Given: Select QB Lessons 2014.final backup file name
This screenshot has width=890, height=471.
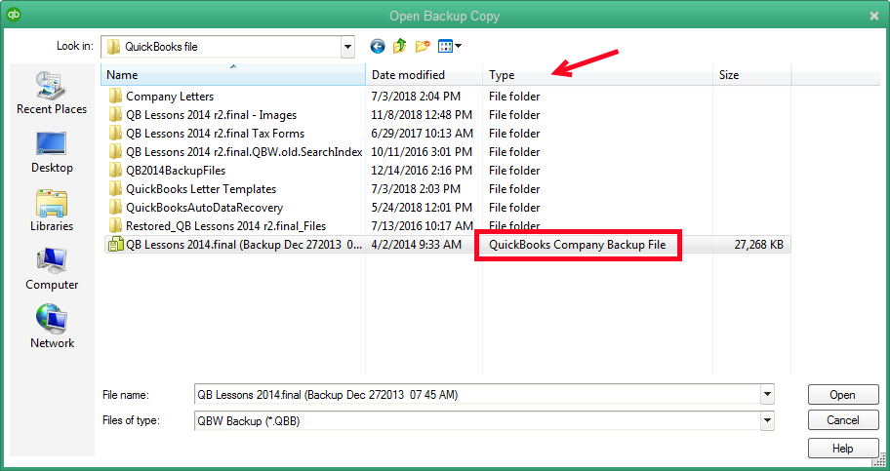Looking at the screenshot, I should tap(244, 245).
